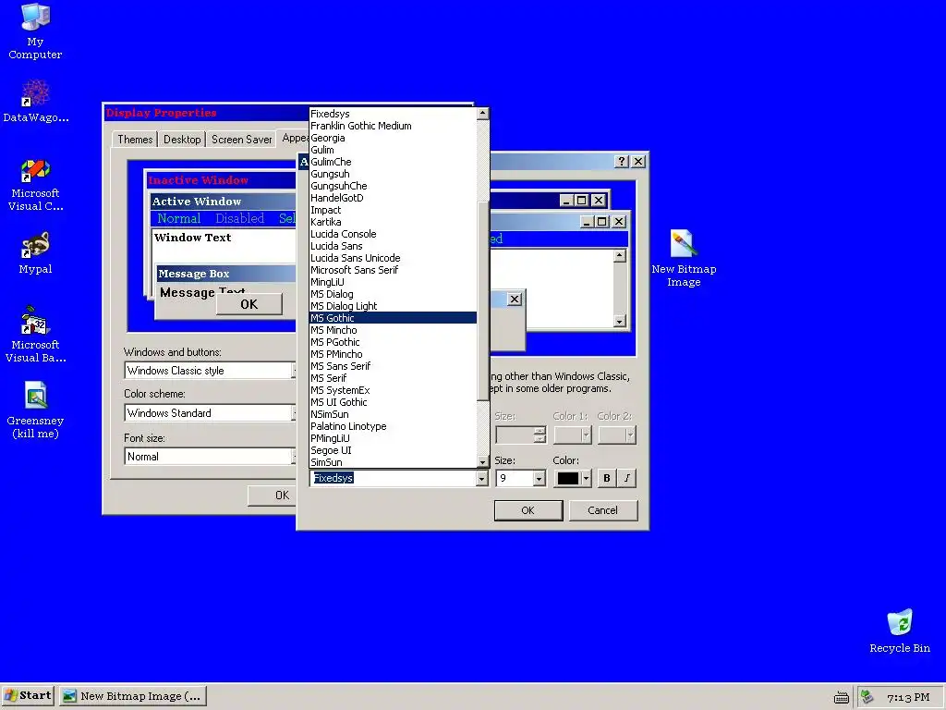
Task: Select the Greensney (kill me) desktop icon
Action: pos(35,410)
